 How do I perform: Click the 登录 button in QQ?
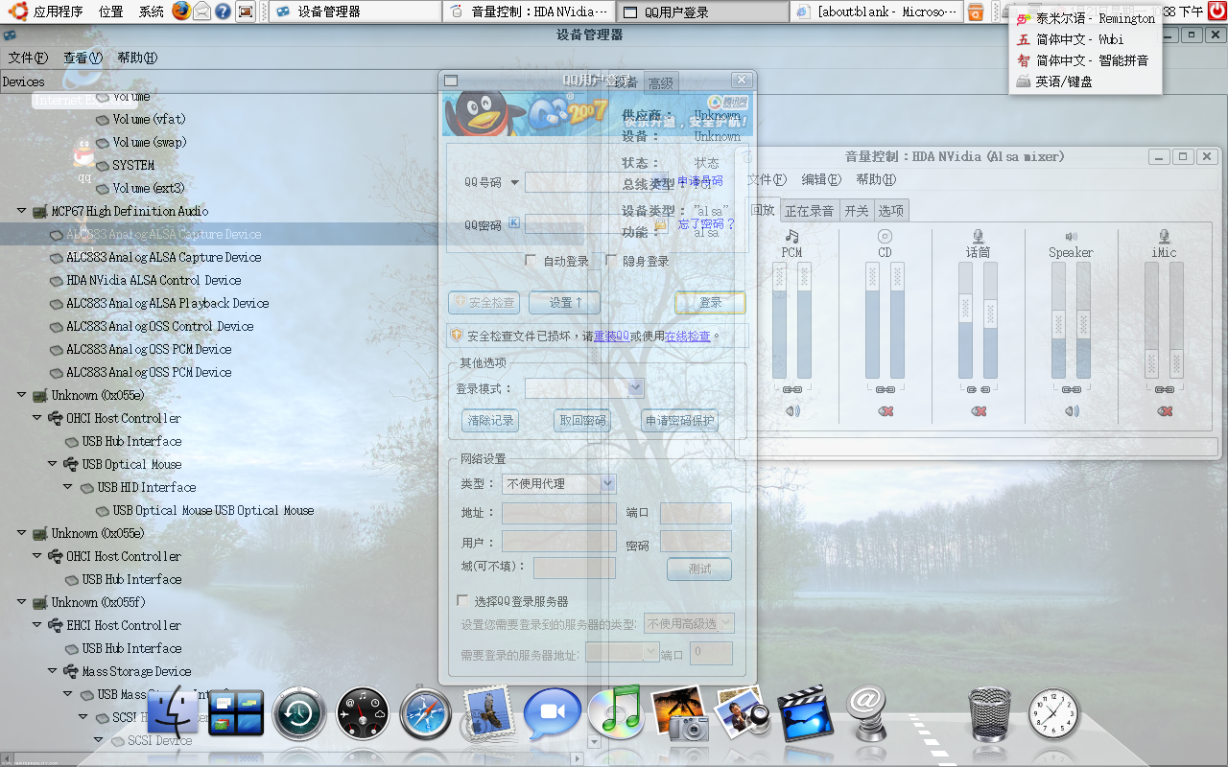710,302
